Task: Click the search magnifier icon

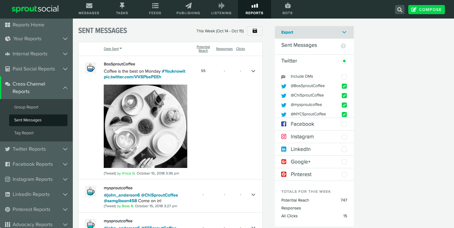Action: [x=400, y=10]
